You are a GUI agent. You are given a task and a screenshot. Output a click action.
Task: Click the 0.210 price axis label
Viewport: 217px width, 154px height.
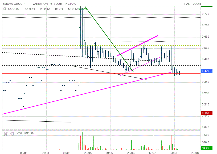[x=205, y=104]
